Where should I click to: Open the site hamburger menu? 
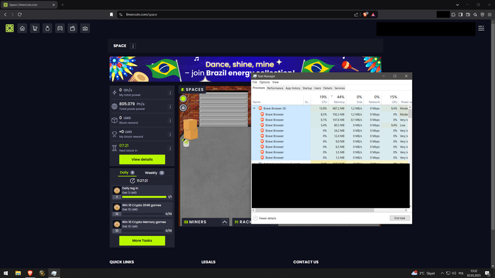pos(481,28)
